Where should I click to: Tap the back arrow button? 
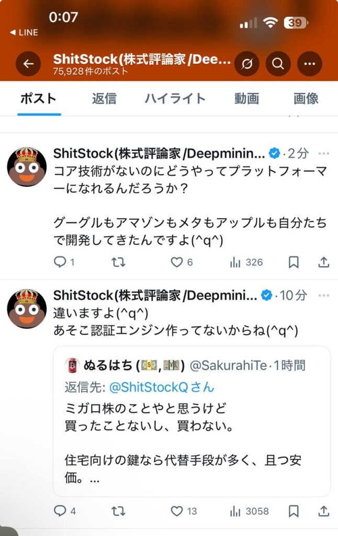(x=28, y=64)
